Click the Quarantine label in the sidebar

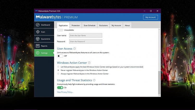(45, 39)
